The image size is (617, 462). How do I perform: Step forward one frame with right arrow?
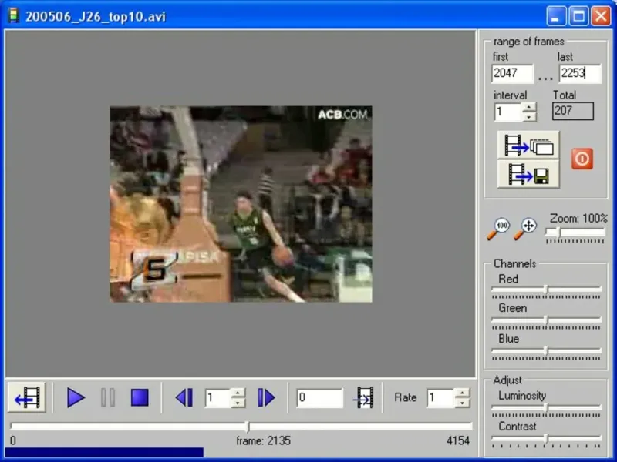point(266,397)
